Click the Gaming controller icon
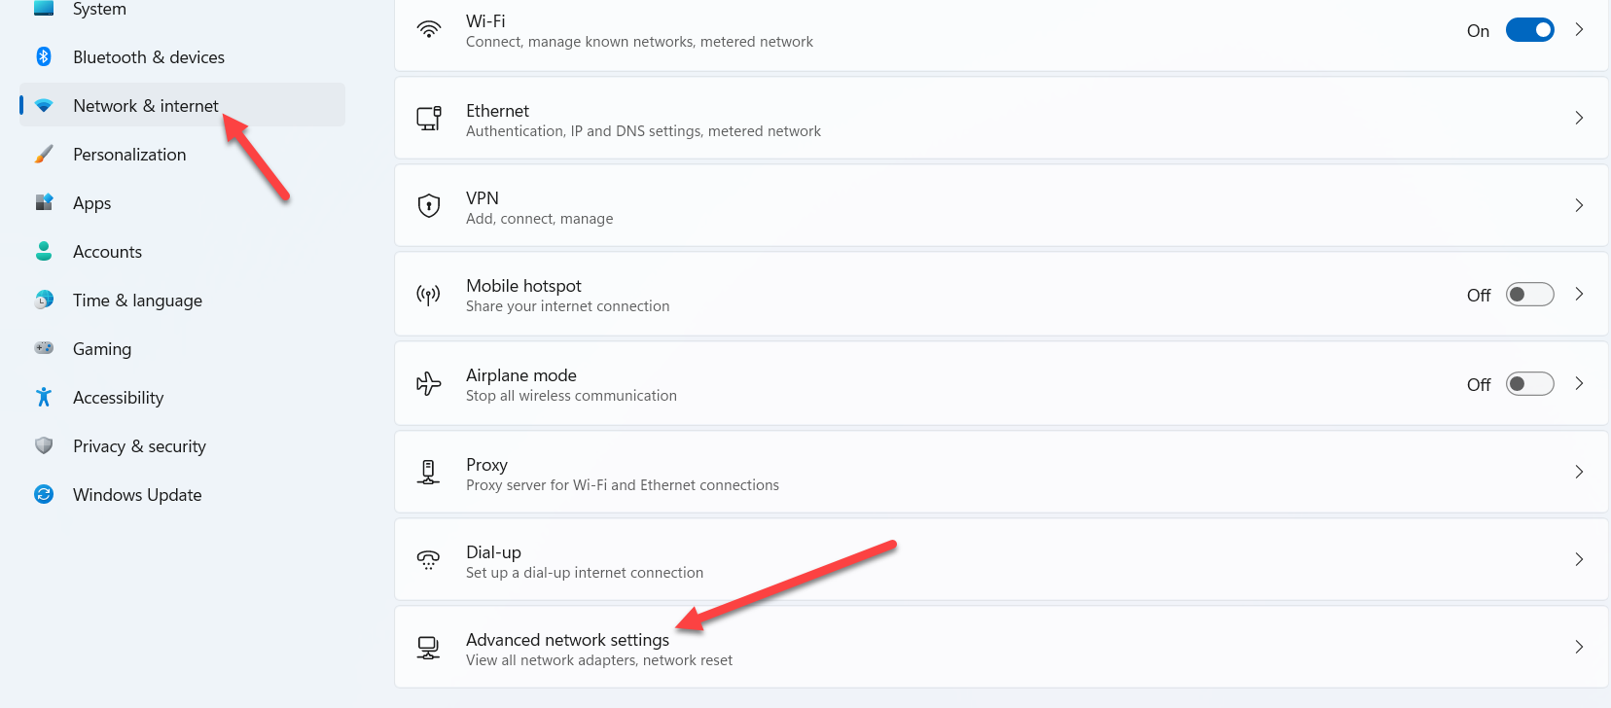1611x708 pixels. coord(44,348)
